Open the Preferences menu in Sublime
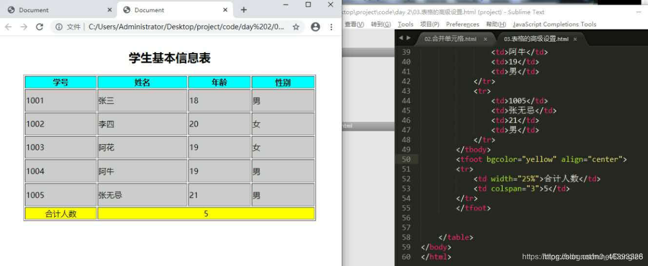 click(x=463, y=24)
